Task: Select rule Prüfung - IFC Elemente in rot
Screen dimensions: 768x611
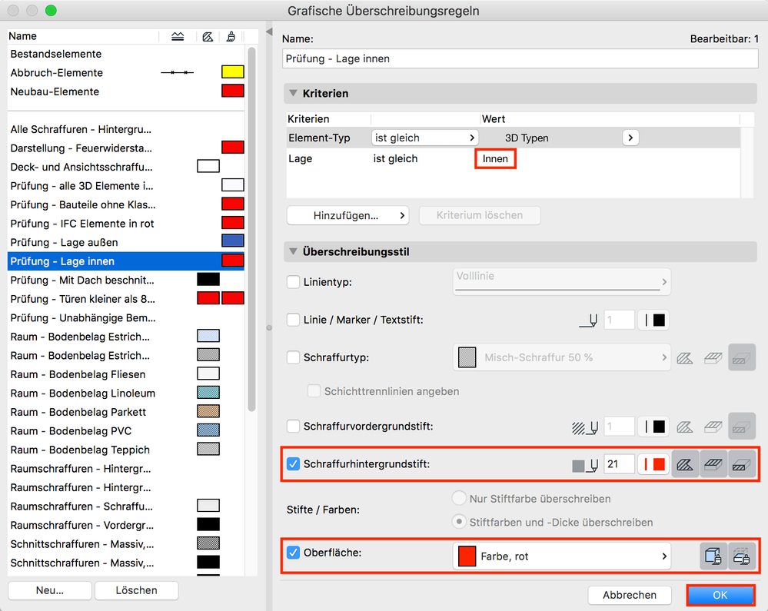Action: [x=126, y=223]
